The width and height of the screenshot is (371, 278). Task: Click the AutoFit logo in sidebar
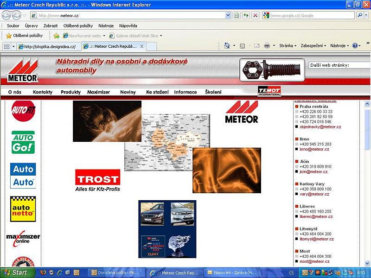23,111
